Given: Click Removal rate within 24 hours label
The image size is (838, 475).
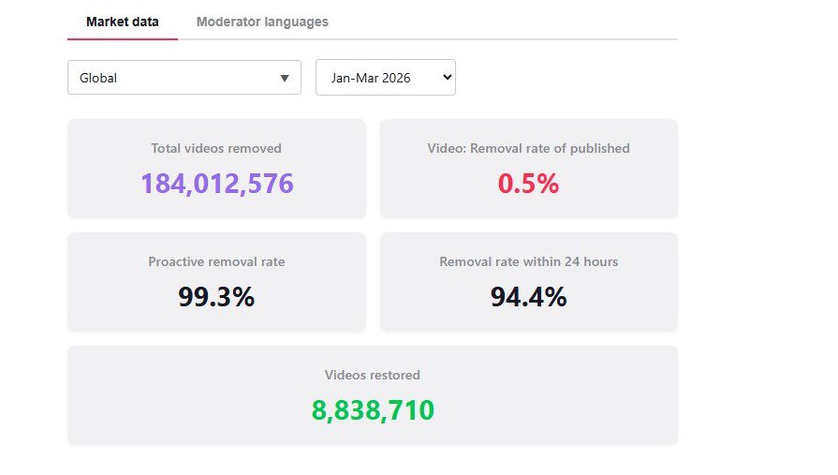Looking at the screenshot, I should [x=529, y=261].
